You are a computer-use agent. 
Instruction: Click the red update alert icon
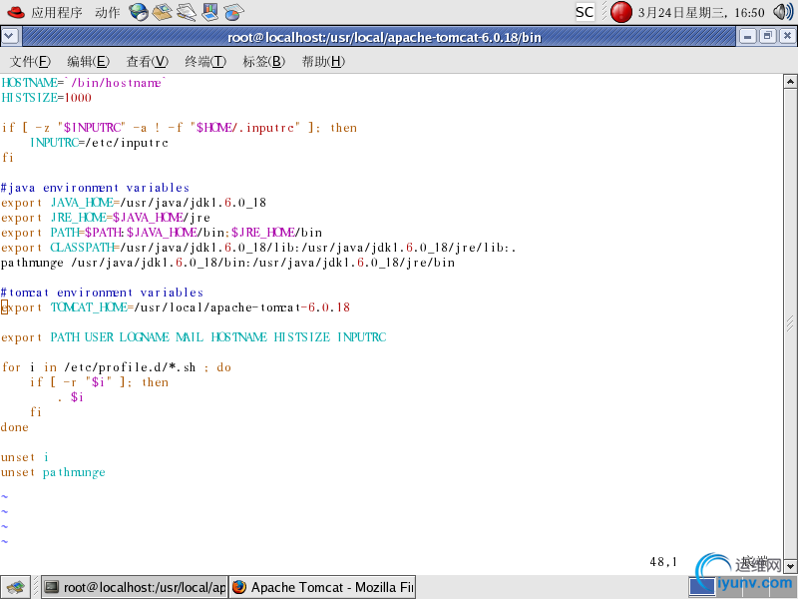(x=620, y=12)
